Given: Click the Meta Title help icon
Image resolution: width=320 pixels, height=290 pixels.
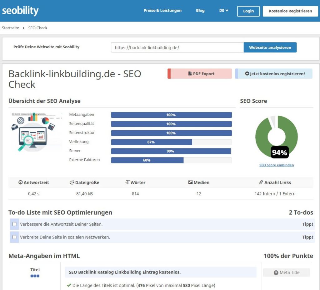Looking at the screenshot, I should (276, 273).
